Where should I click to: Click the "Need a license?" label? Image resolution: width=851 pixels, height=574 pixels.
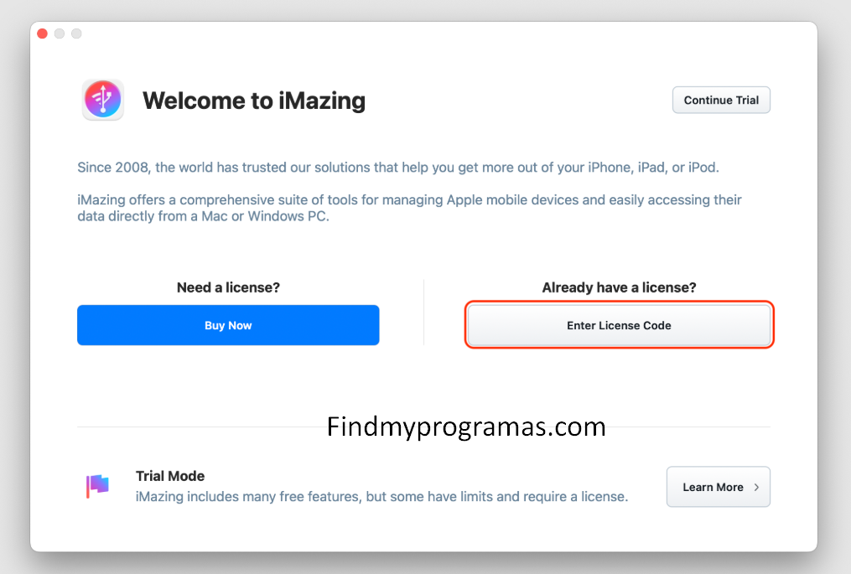point(228,287)
